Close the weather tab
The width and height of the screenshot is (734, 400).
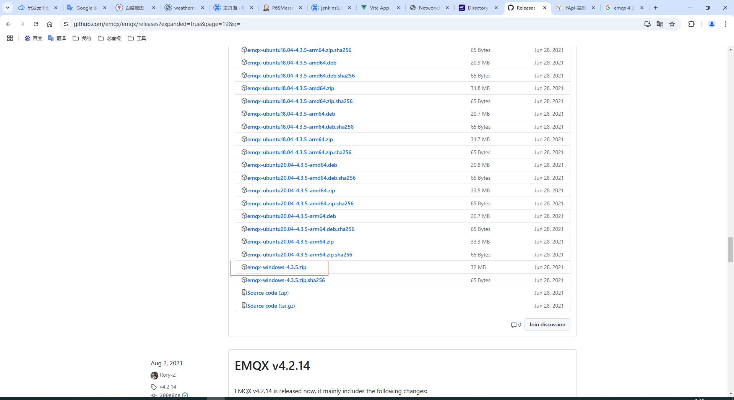click(x=203, y=8)
